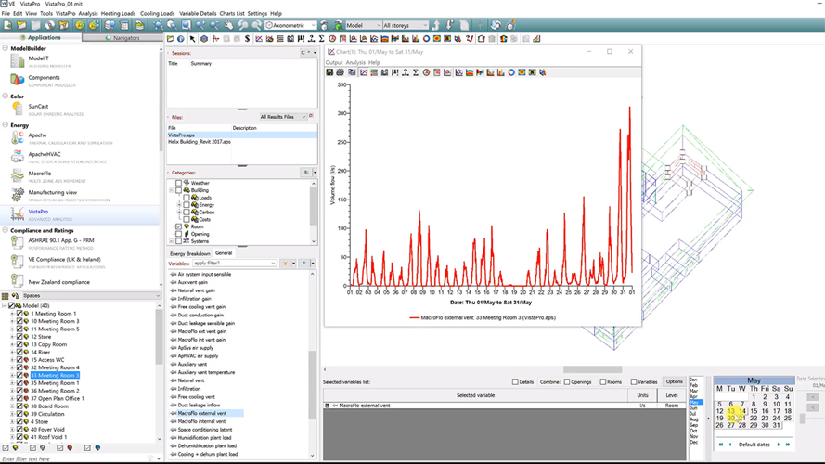Open the Heating Loads menu

coord(118,13)
